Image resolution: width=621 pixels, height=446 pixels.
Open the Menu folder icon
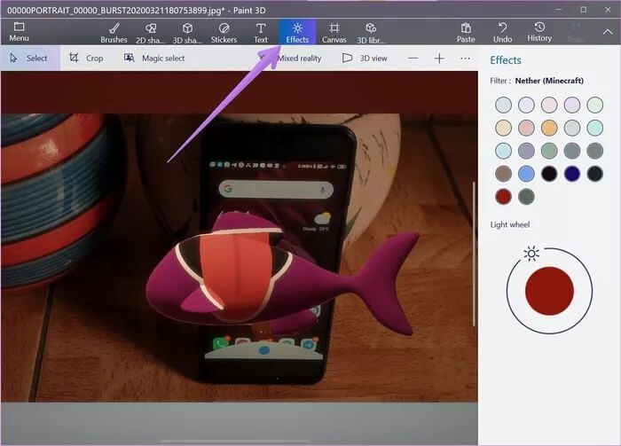click(x=19, y=32)
